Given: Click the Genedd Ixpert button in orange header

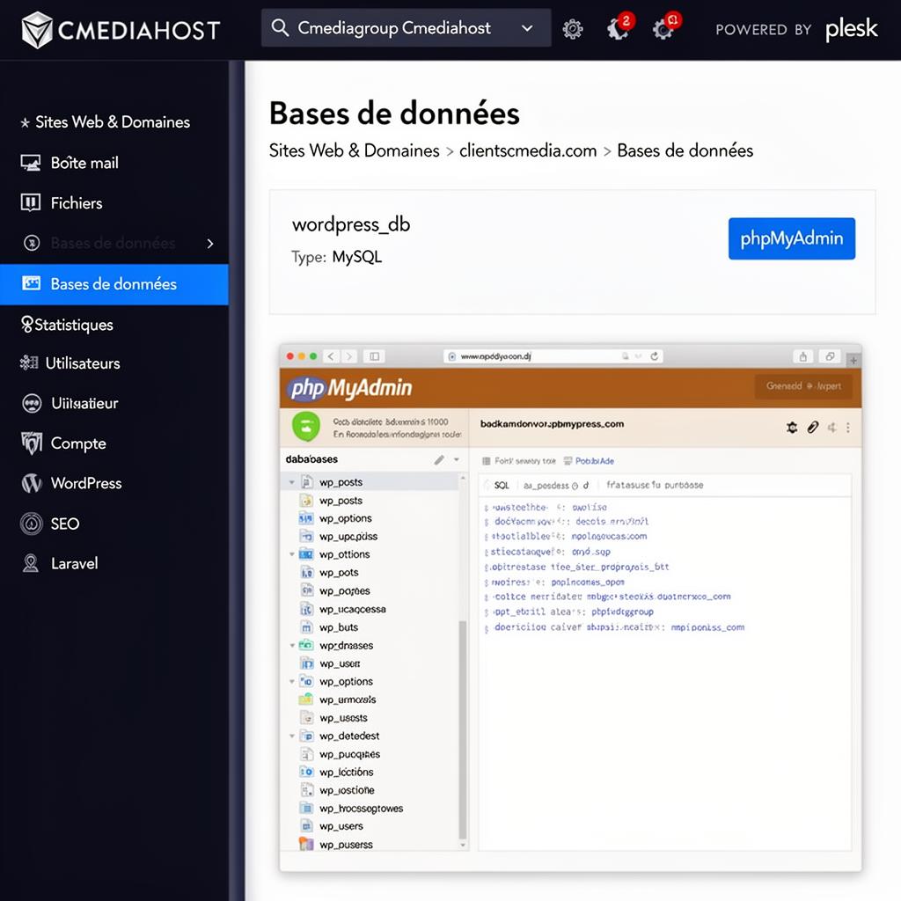Looking at the screenshot, I should click(x=802, y=386).
